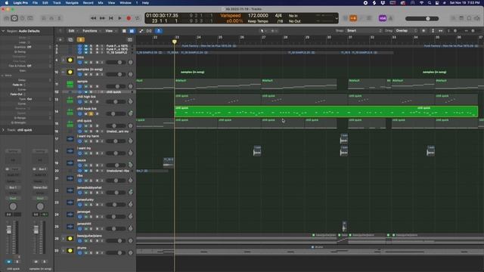This screenshot has height=272, width=484.
Task: Open the Keep Tempo dropdown in LCD
Action: 258,21
